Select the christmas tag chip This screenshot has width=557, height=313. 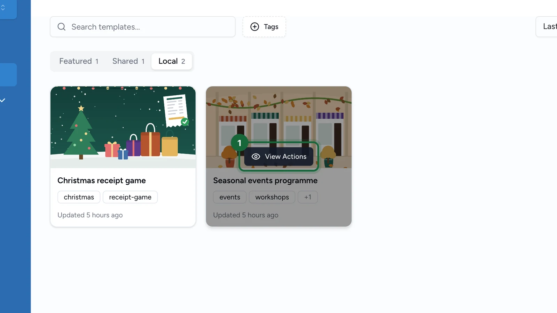[x=79, y=197]
